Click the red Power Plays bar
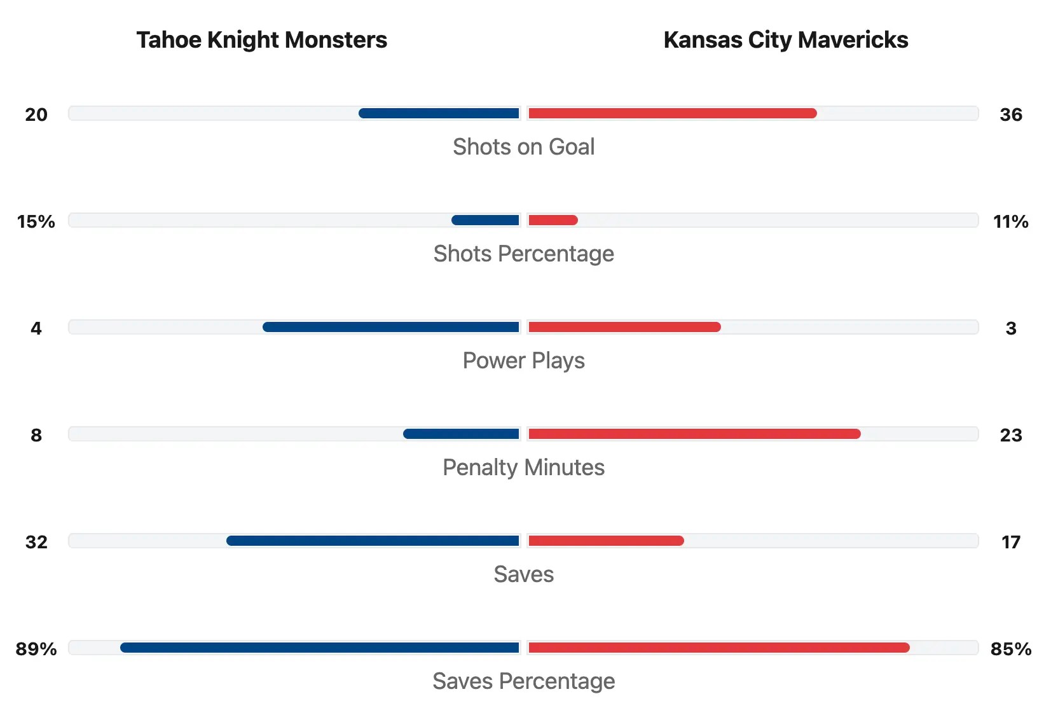 click(x=624, y=328)
